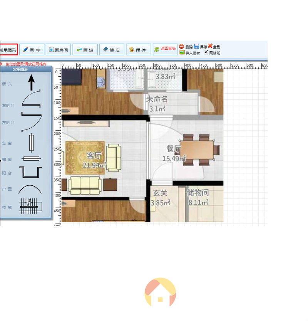308x321 pixels.
Task: Click the 3.83㎡ bathroom label
Action: coord(165,76)
